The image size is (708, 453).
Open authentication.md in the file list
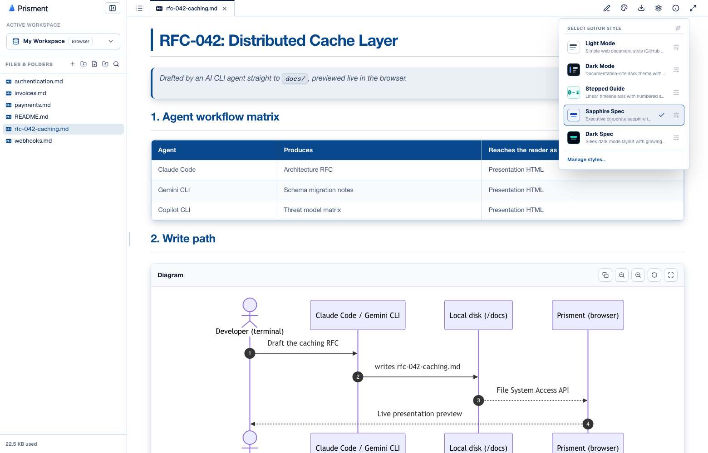pyautogui.click(x=63, y=82)
